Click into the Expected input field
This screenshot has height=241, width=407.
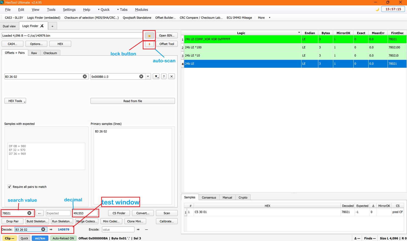(58, 213)
